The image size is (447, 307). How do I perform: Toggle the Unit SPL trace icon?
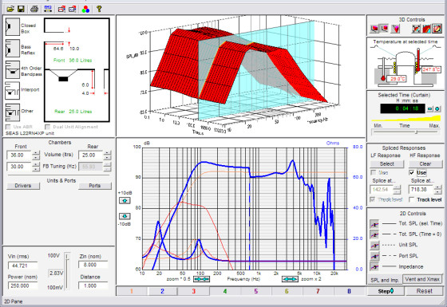point(374,245)
